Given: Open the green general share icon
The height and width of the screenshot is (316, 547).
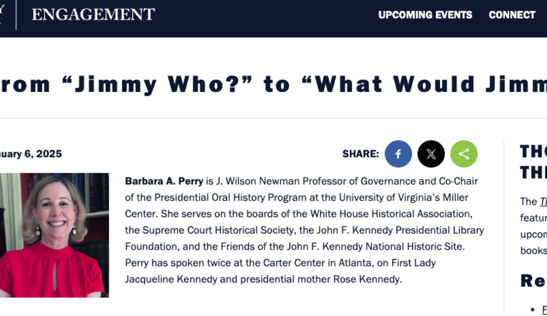Looking at the screenshot, I should (x=463, y=154).
